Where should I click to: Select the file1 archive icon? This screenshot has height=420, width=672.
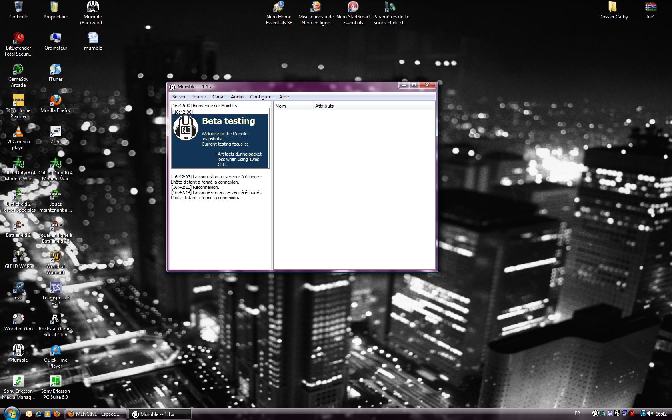coord(650,10)
